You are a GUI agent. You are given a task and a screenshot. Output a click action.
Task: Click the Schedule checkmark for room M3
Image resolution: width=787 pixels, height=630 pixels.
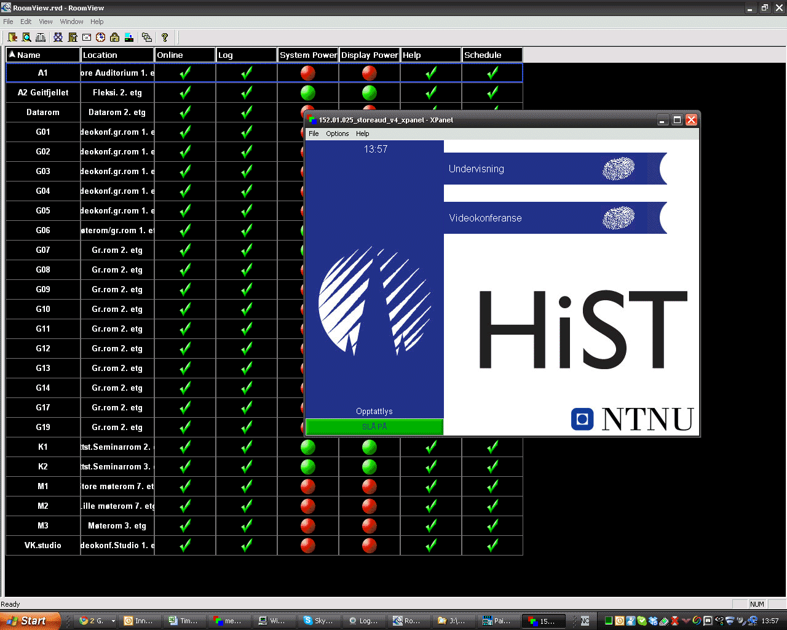(492, 525)
